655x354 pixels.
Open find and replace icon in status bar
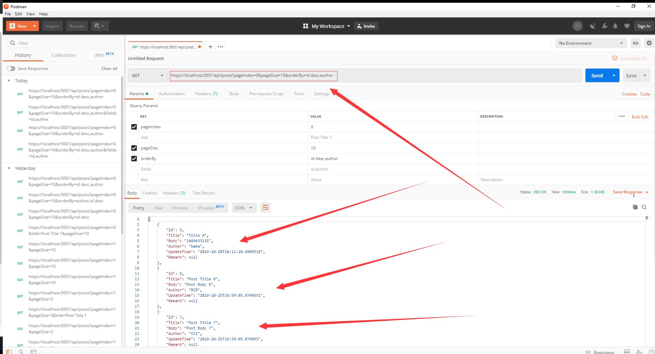click(21, 352)
